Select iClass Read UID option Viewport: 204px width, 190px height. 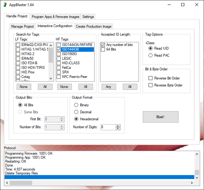click(x=150, y=48)
